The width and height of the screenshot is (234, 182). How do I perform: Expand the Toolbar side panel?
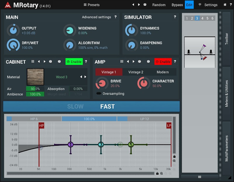click(x=226, y=39)
